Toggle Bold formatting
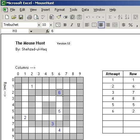This screenshot has height=140, width=140. (65, 25)
